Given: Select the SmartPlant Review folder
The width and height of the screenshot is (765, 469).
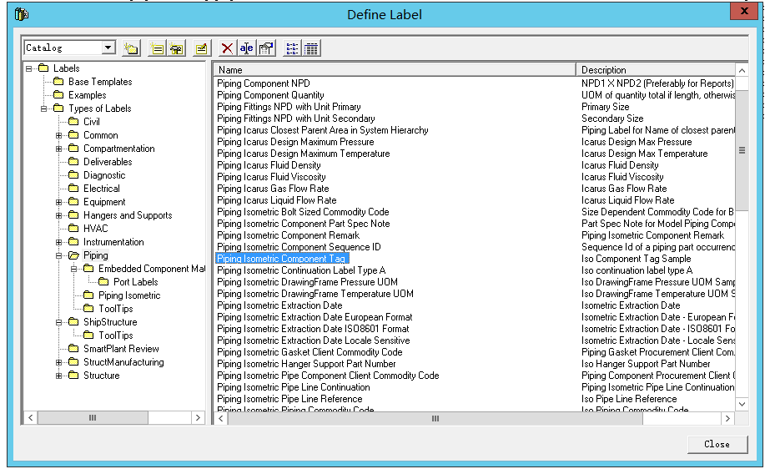Looking at the screenshot, I should [121, 349].
